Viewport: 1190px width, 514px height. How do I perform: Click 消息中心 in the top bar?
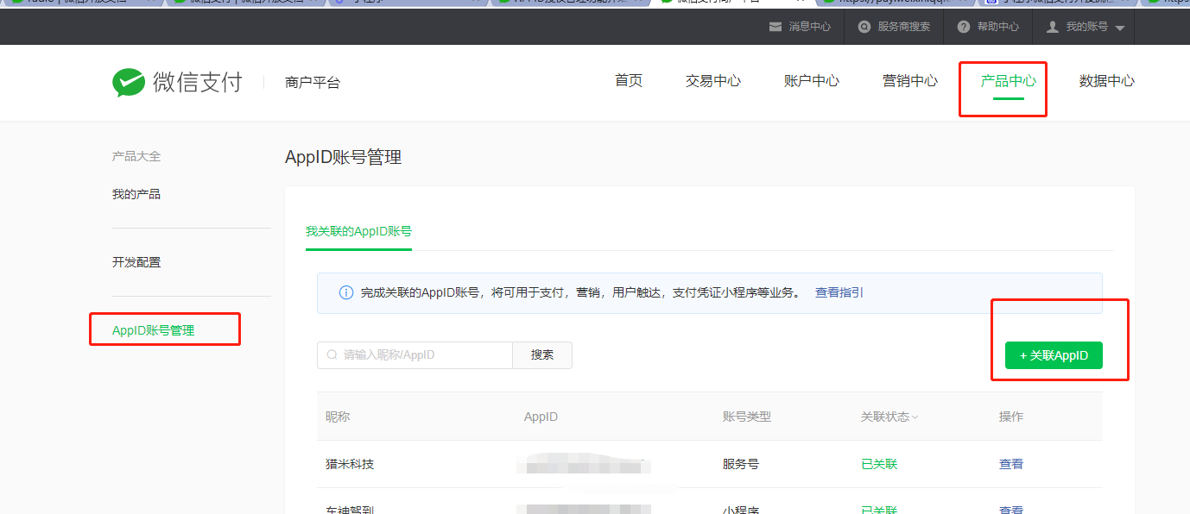pyautogui.click(x=810, y=27)
